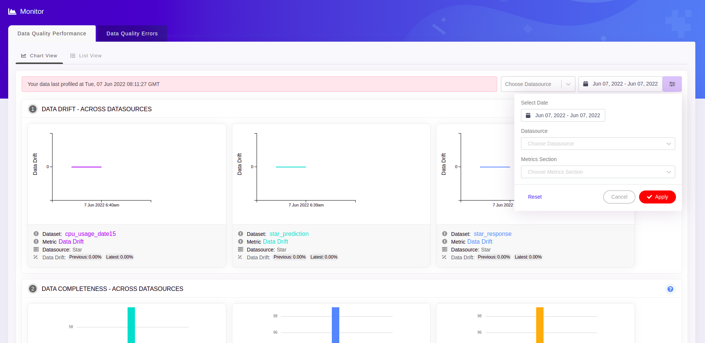Click the filter settings sliders icon
Viewport: 705px width, 343px height.
coord(672,84)
